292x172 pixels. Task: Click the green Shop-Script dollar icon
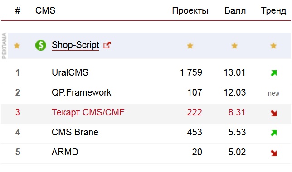41,45
